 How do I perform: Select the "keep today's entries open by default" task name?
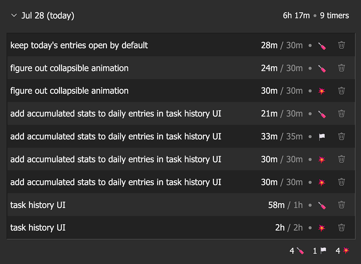pyautogui.click(x=79, y=45)
